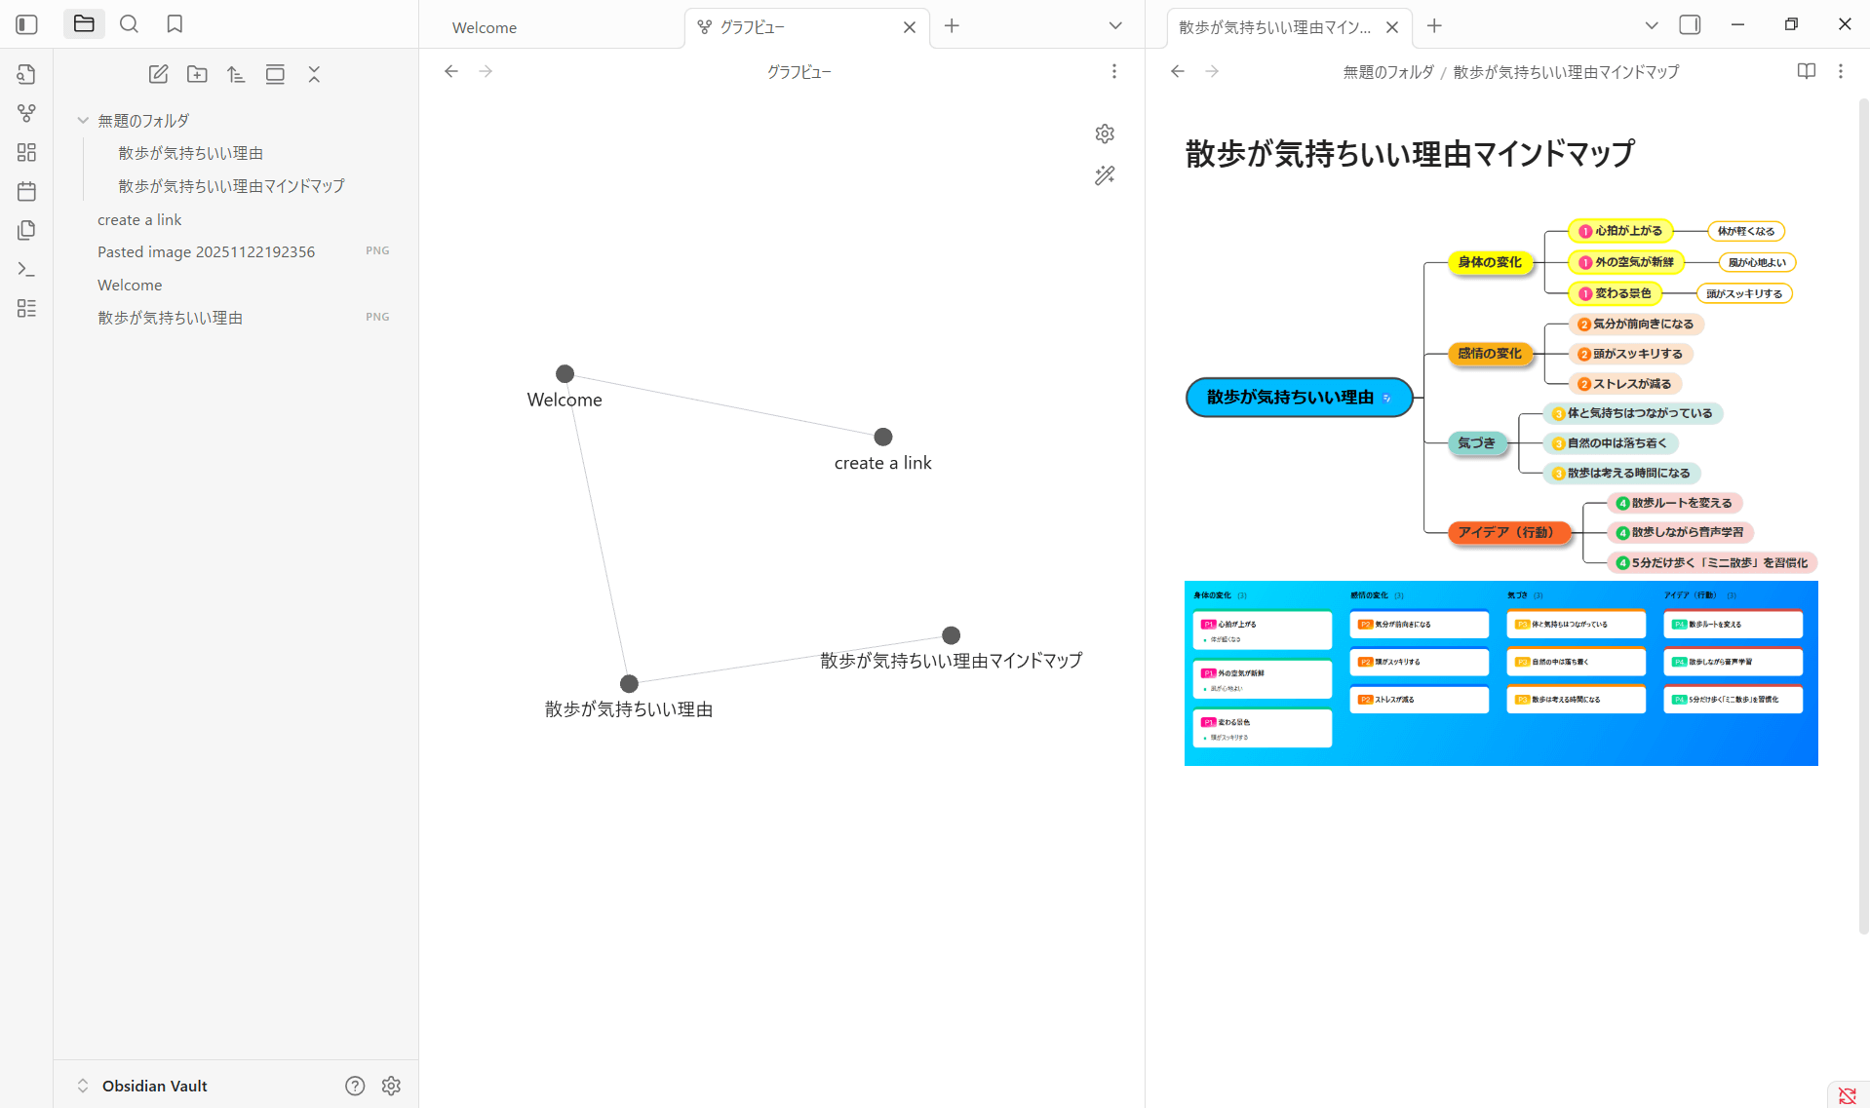The width and height of the screenshot is (1870, 1108).
Task: Open graph settings gear
Action: tap(1105, 134)
